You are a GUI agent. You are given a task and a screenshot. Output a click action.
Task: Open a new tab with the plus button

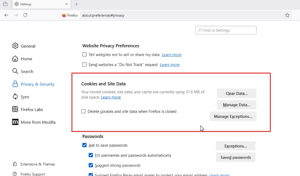(76, 4)
